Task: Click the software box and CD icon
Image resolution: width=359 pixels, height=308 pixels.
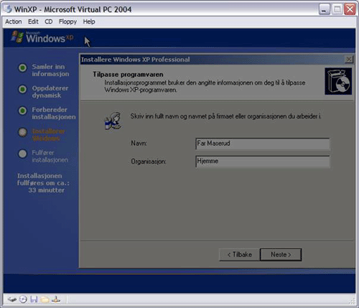Action: click(x=338, y=81)
